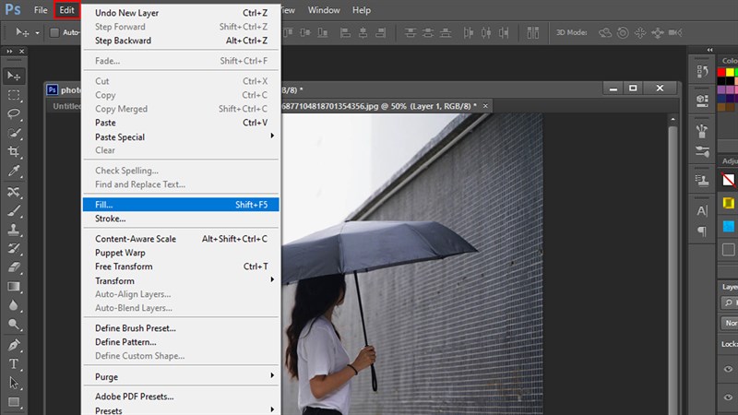Choose Adobe PDF Presets... menu item
Image resolution: width=738 pixels, height=415 pixels.
(181, 397)
